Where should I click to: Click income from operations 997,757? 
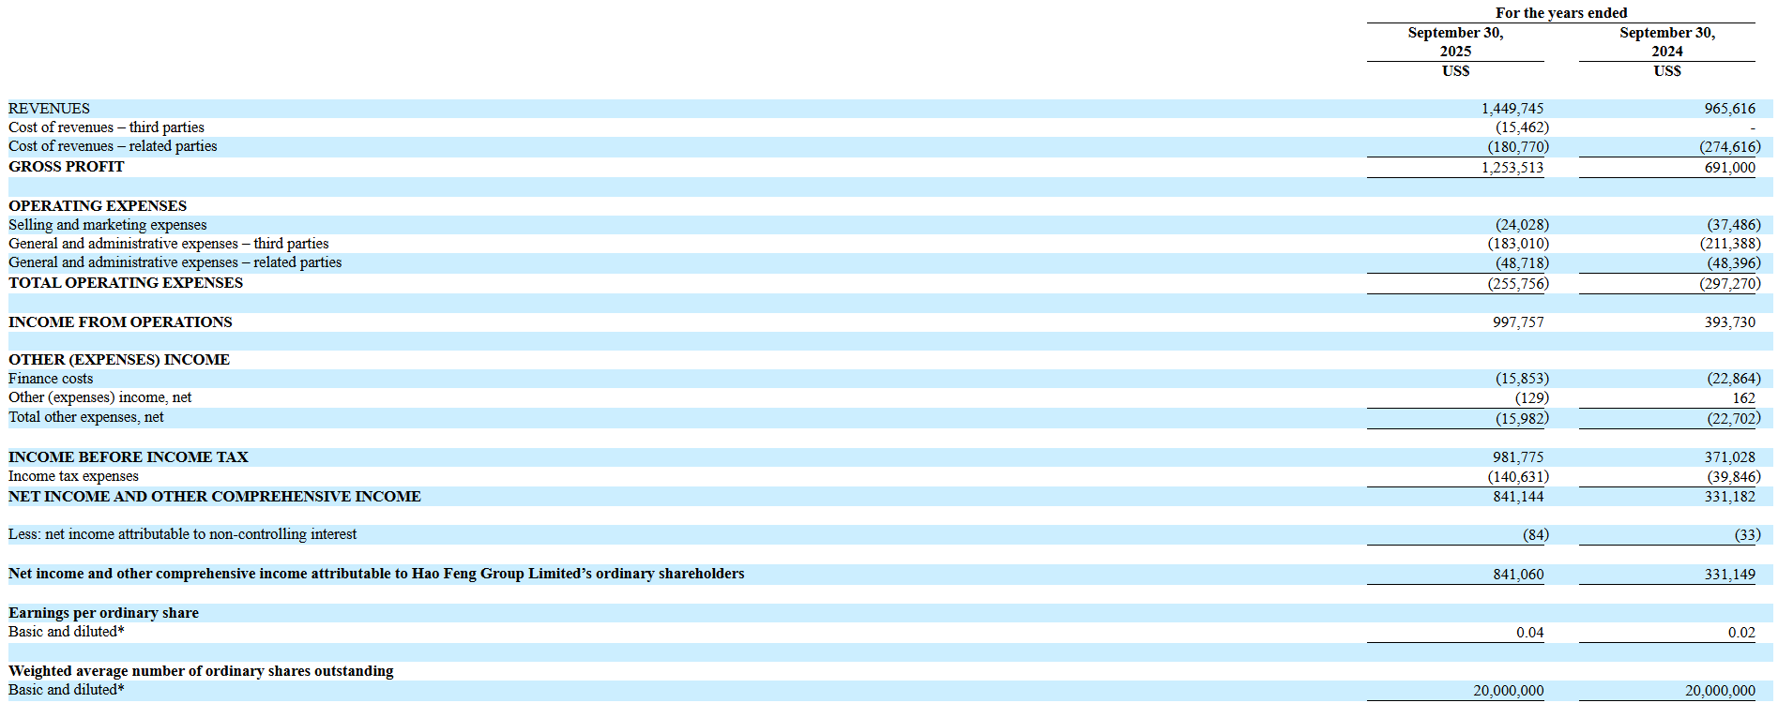tap(1518, 322)
